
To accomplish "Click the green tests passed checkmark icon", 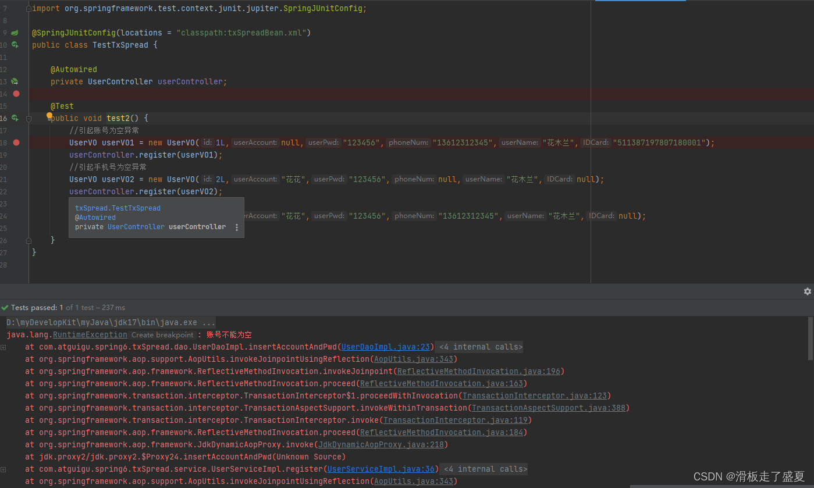I will pyautogui.click(x=5, y=308).
